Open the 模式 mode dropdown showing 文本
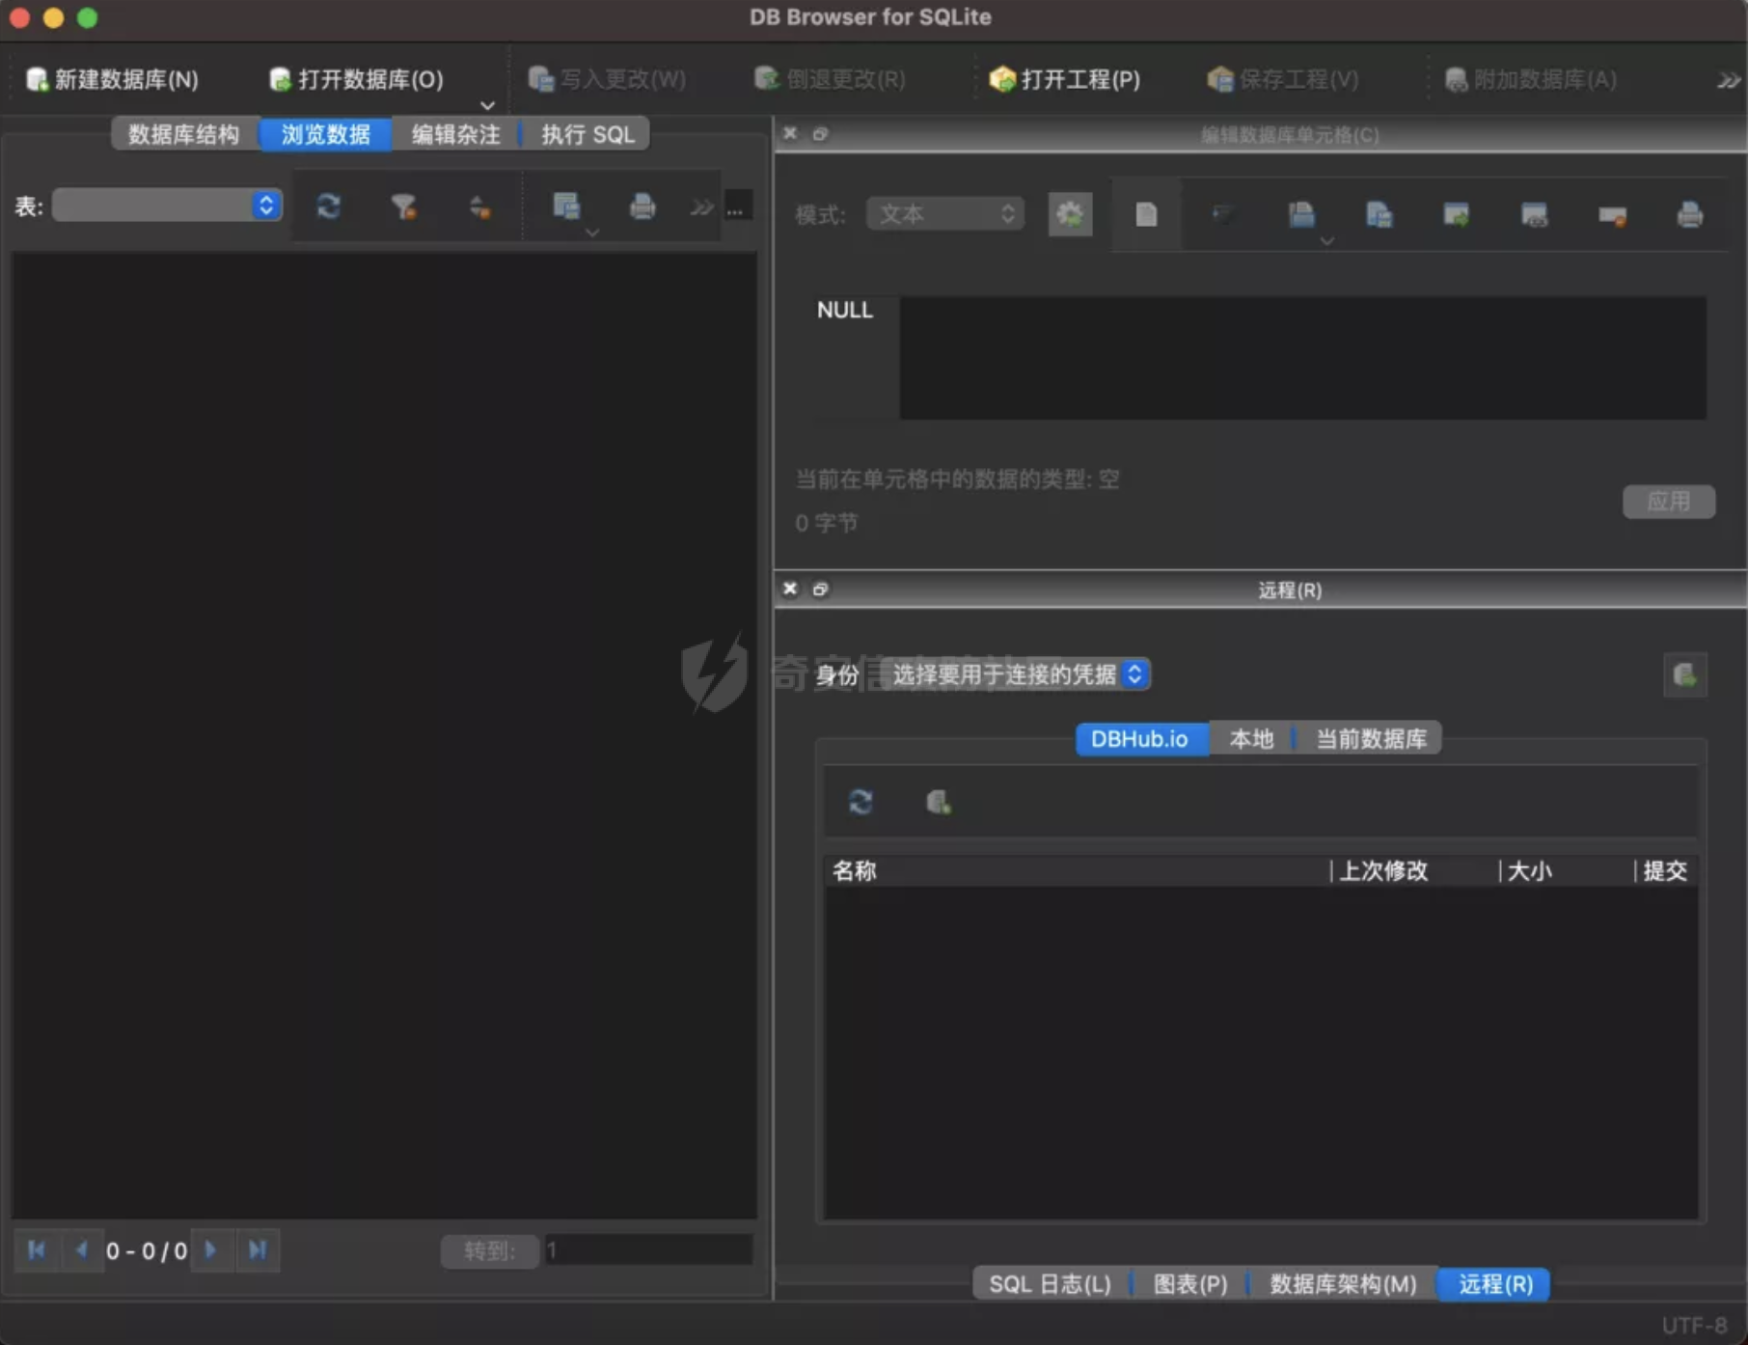1748x1345 pixels. (944, 213)
